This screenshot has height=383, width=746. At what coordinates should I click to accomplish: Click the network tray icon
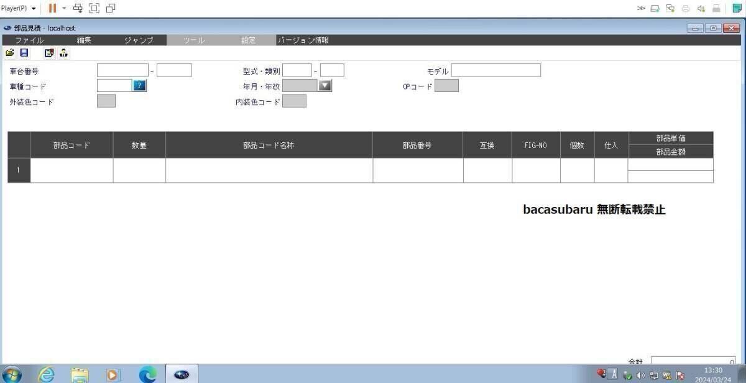tap(654, 376)
